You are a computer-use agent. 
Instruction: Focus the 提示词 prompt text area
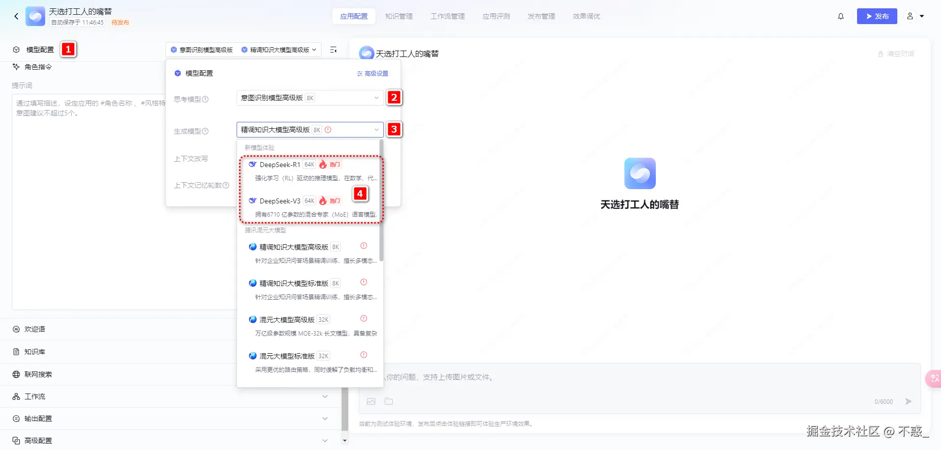(88, 201)
